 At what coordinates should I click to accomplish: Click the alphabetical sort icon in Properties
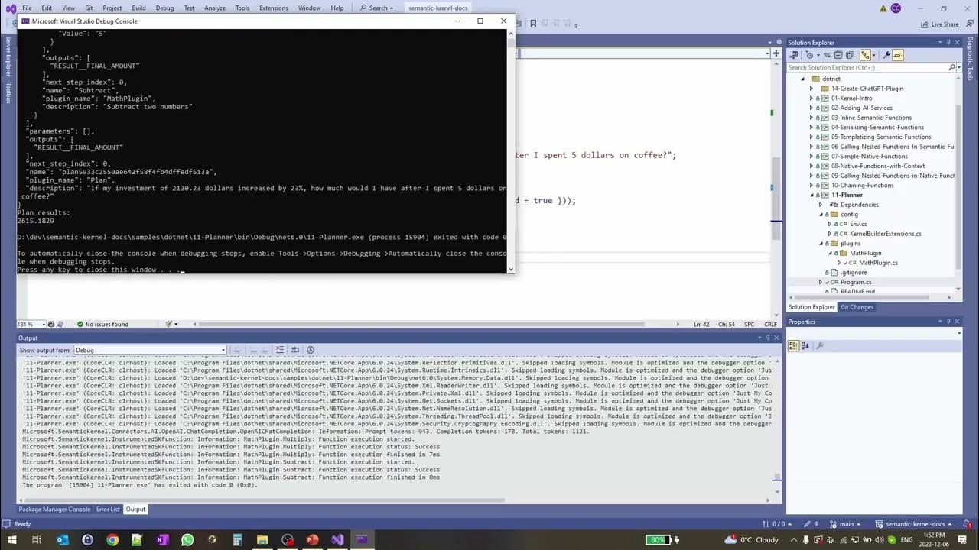[805, 346]
